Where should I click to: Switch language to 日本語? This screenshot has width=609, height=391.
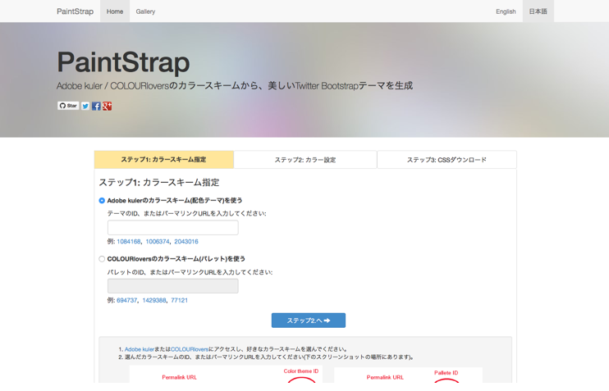(x=538, y=11)
